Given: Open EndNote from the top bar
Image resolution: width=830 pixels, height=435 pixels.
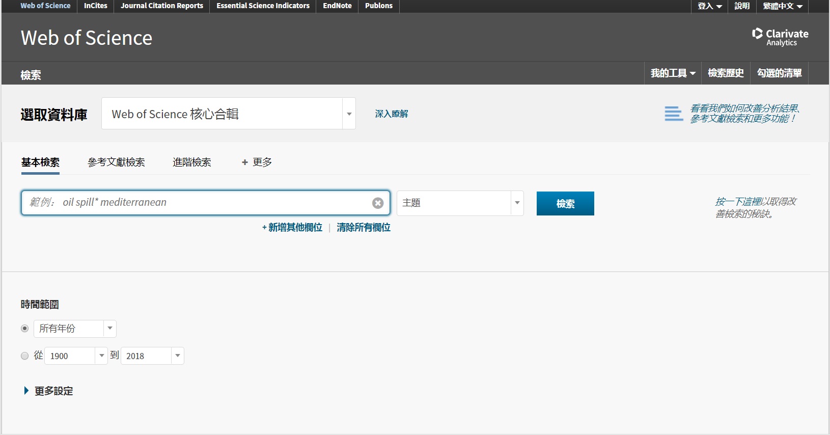Looking at the screenshot, I should pos(337,6).
